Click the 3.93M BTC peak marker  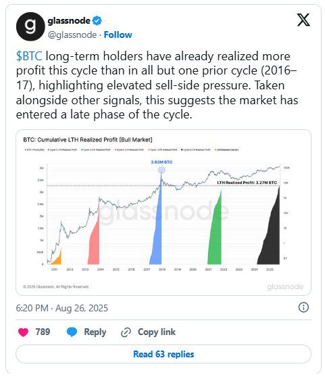pyautogui.click(x=161, y=171)
